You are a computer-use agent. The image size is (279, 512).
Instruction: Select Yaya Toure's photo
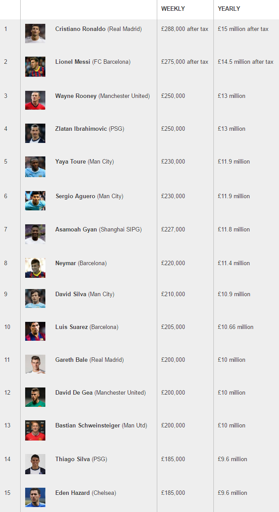pyautogui.click(x=35, y=166)
